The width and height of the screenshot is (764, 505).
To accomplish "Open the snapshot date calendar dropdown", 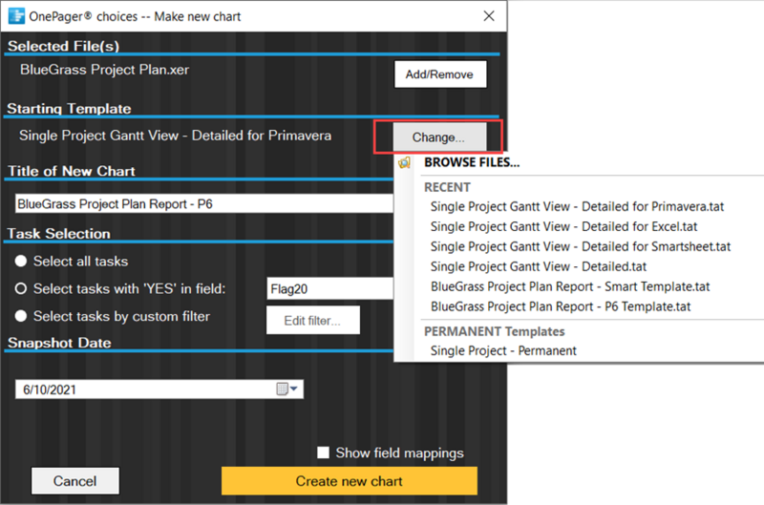I will pos(287,389).
